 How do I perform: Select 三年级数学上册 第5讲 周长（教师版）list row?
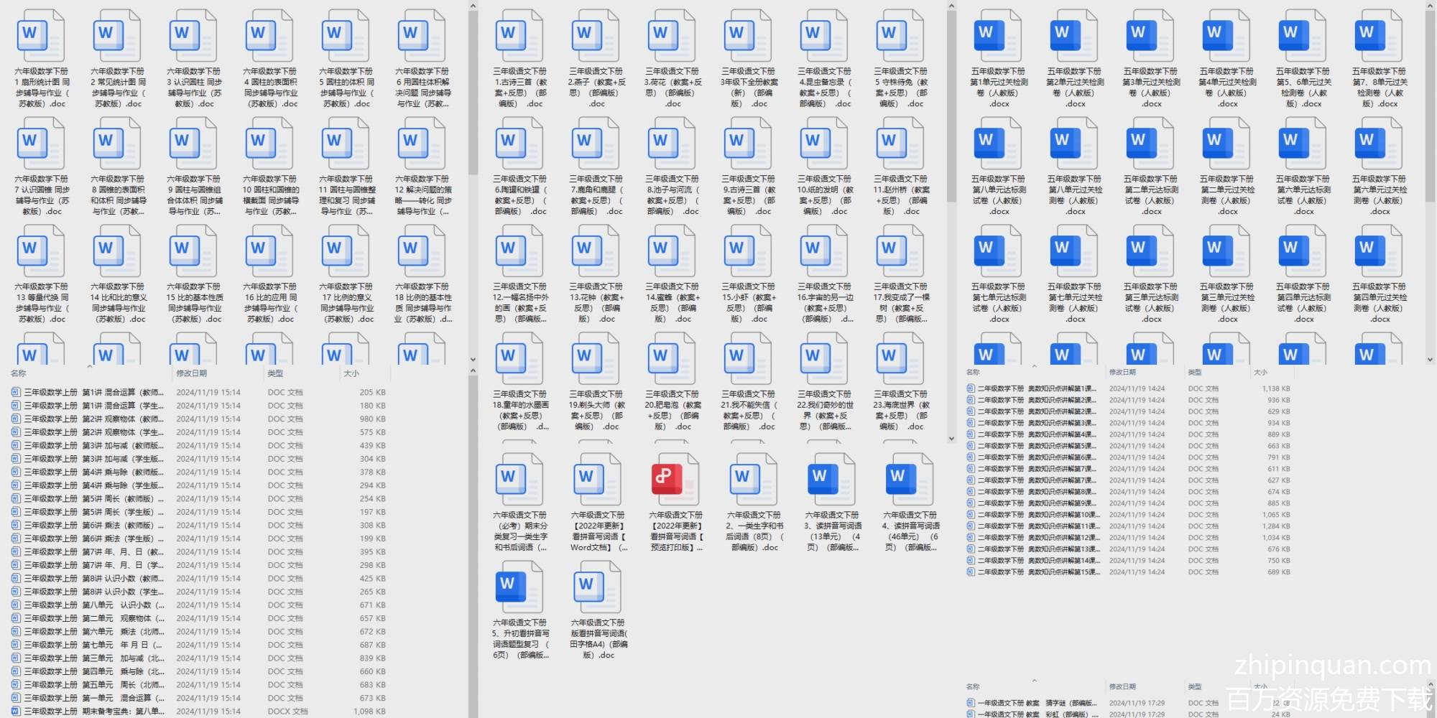click(93, 499)
